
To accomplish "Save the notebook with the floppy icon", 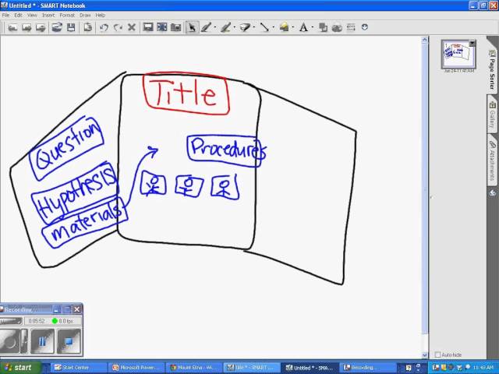I will 71,28.
